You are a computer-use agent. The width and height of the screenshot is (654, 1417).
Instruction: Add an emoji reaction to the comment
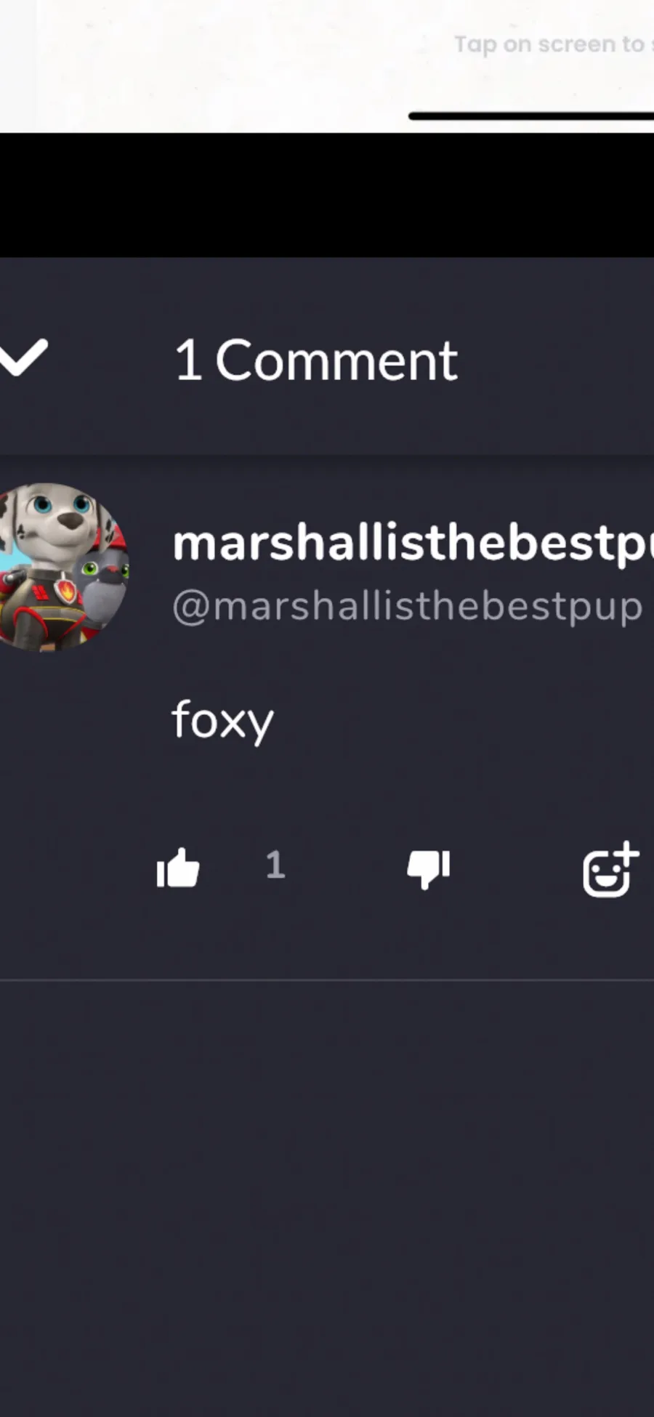(610, 870)
